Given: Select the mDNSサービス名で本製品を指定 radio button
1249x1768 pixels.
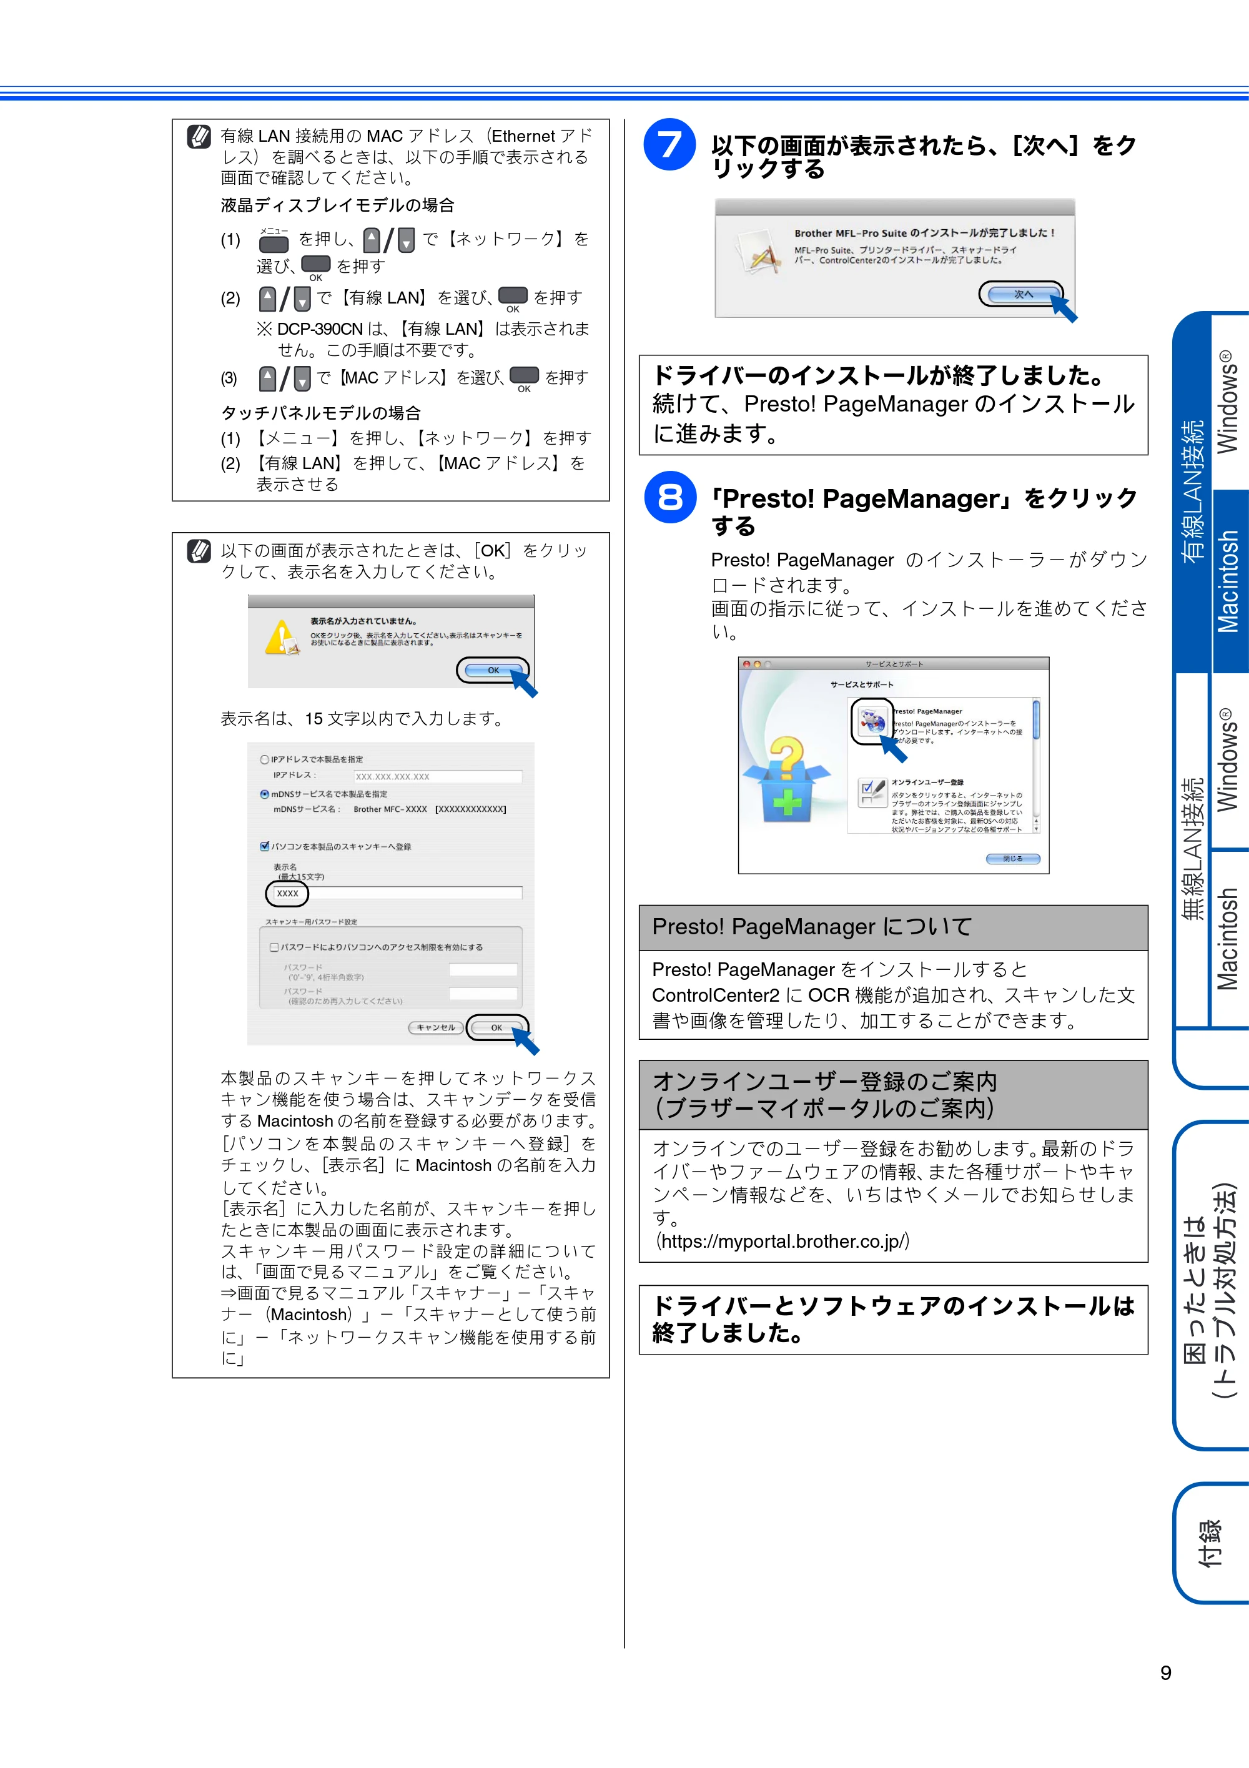Looking at the screenshot, I should (265, 794).
